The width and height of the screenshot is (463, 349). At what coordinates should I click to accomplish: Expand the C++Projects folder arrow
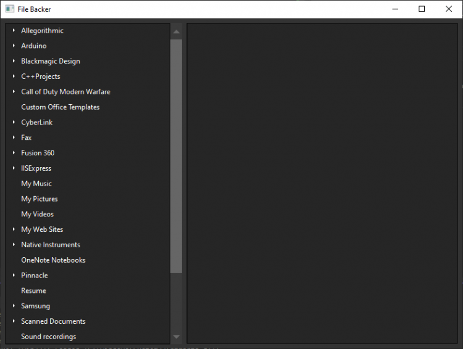[14, 76]
